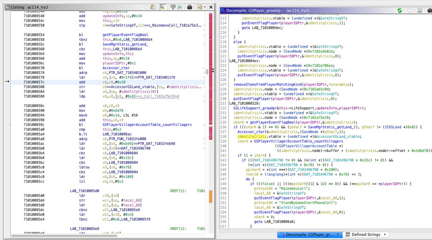This screenshot has height=240, width=432.
Task: Click AccessorGSLand_vtable in Decompile line 138
Action: click(x=337, y=137)
